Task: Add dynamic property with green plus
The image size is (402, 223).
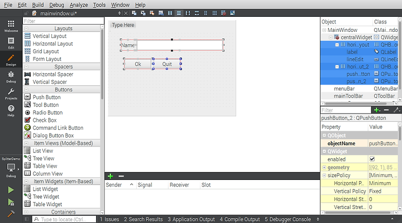Action: tap(377, 110)
